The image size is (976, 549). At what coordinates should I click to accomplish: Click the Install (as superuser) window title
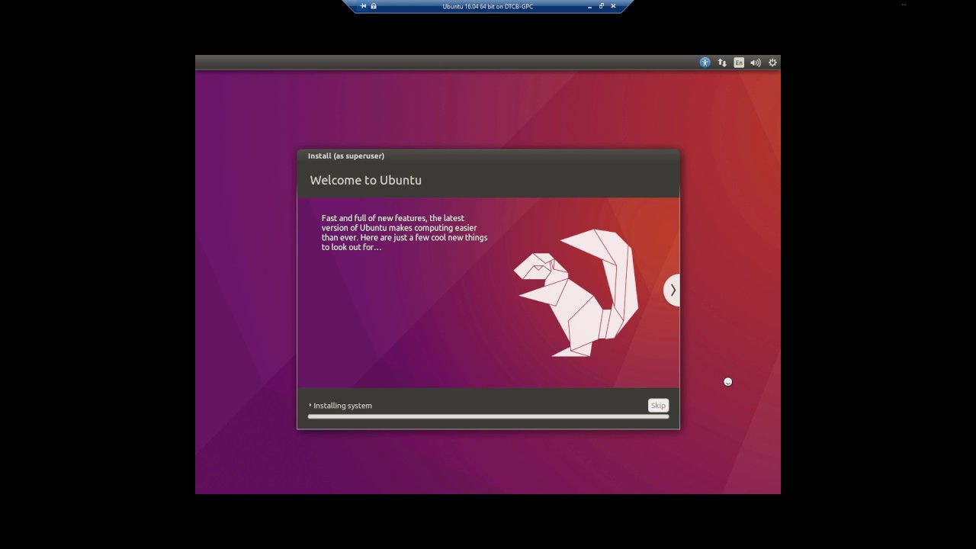(346, 156)
